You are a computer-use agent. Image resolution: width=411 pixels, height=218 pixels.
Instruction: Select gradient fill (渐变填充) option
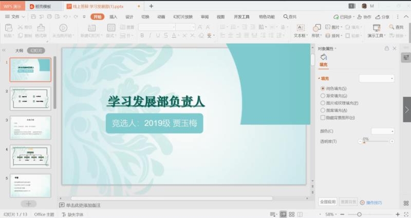coord(323,96)
